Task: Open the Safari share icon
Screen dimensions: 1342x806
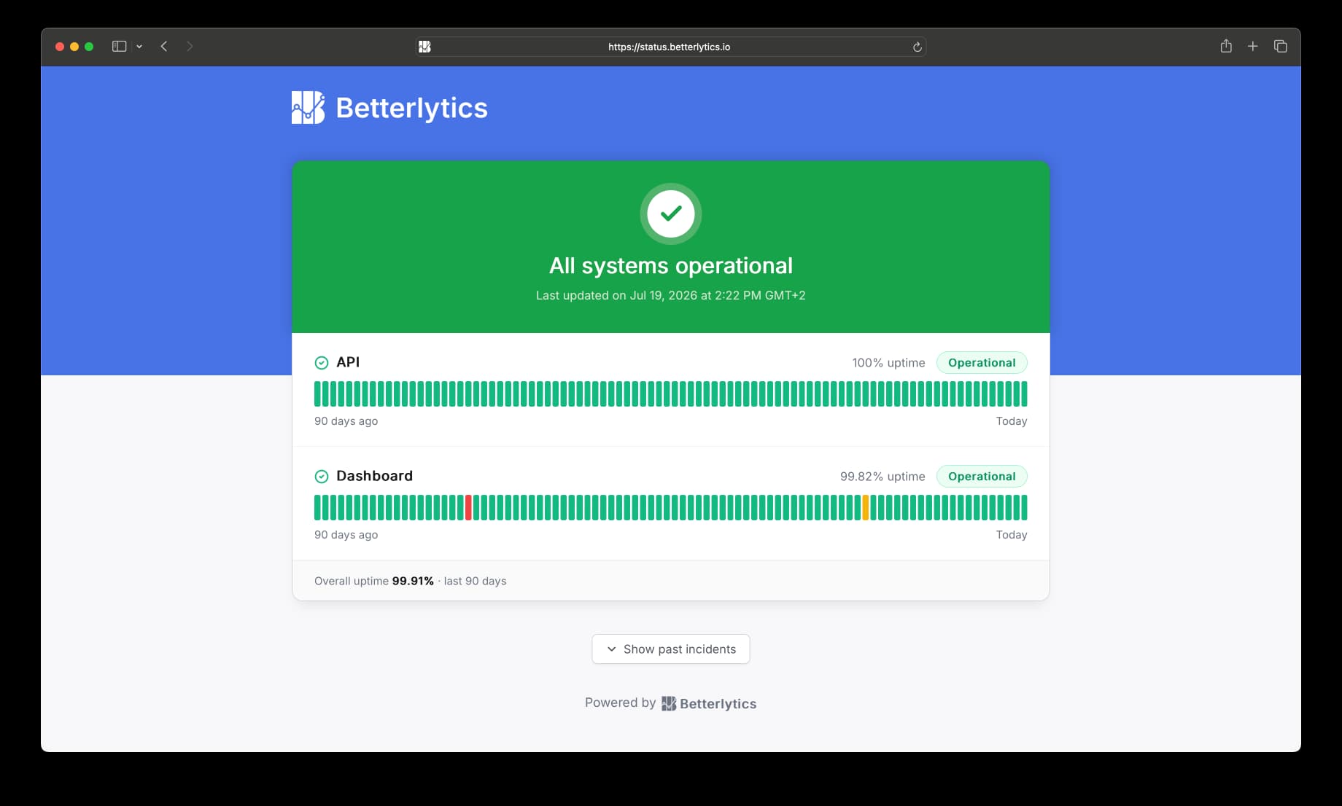Action: [1226, 46]
